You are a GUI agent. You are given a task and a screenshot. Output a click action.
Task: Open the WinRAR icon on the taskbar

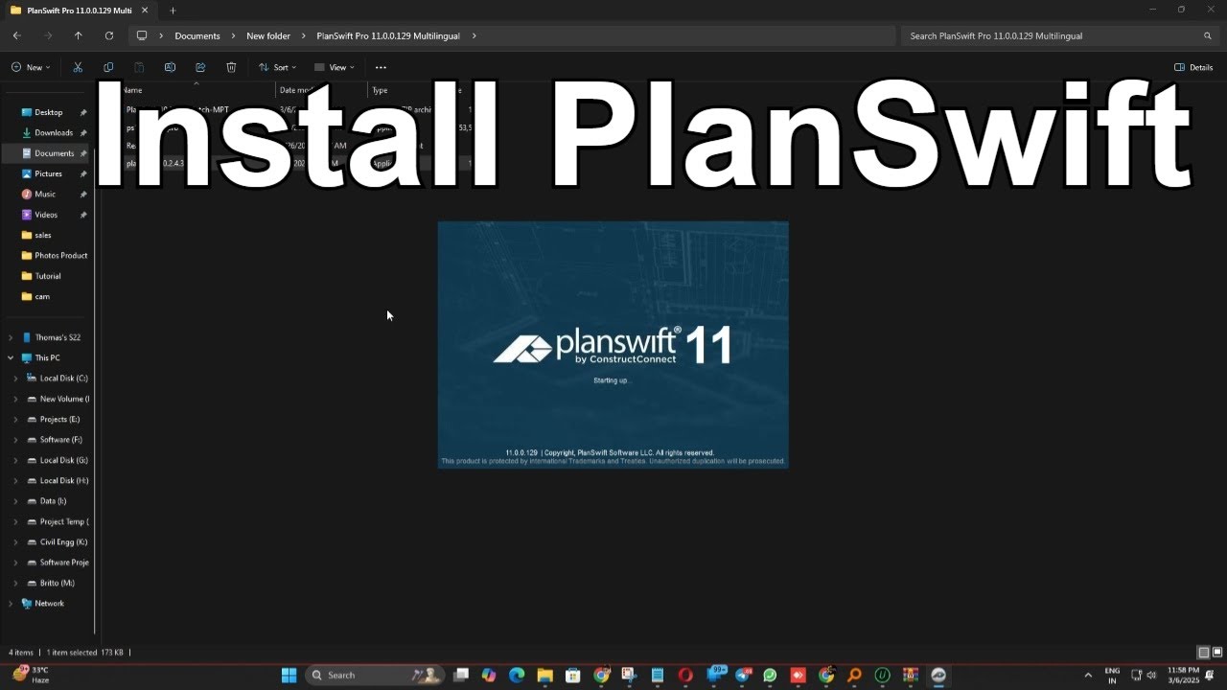click(x=911, y=675)
